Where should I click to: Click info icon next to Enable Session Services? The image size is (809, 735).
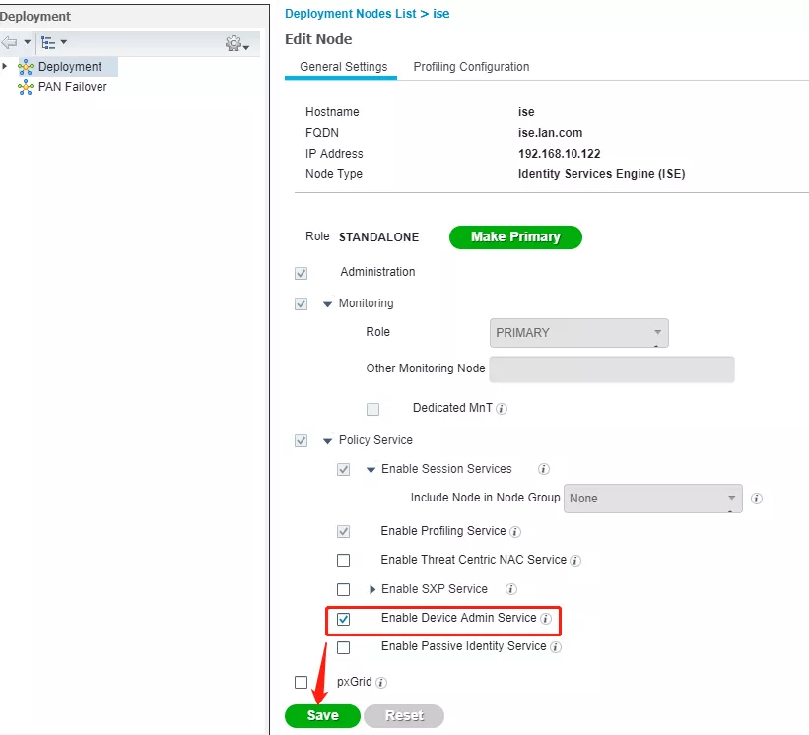coord(543,469)
